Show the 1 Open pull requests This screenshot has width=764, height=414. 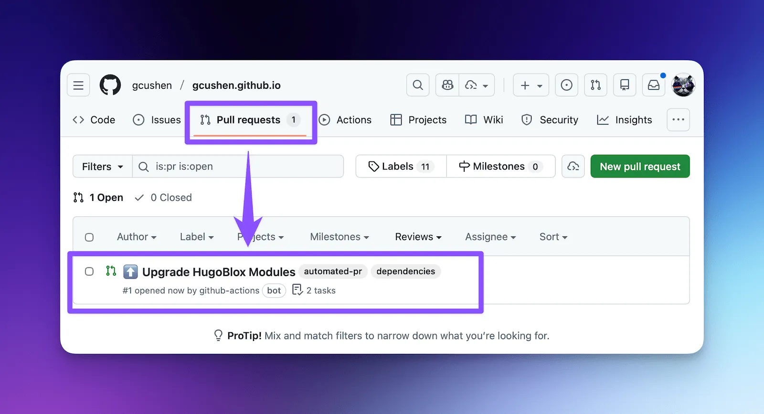click(x=98, y=198)
